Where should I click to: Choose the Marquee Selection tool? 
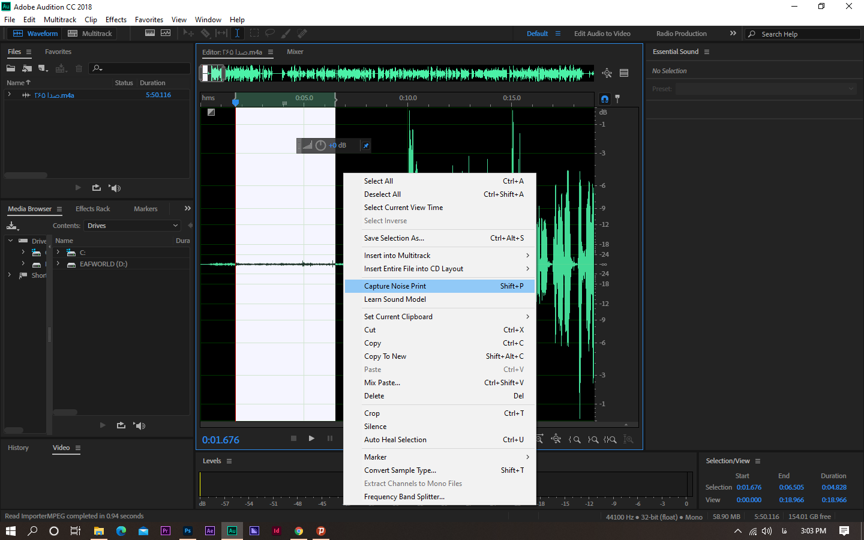tap(254, 34)
